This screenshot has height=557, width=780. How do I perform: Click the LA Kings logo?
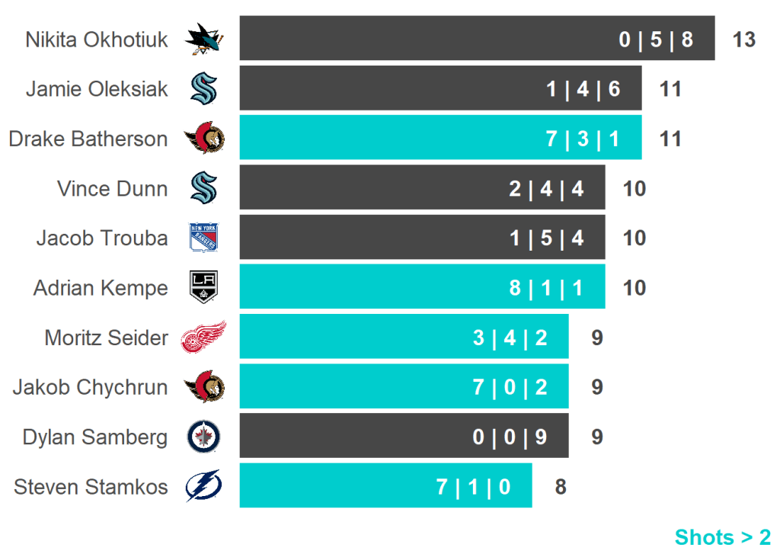203,288
